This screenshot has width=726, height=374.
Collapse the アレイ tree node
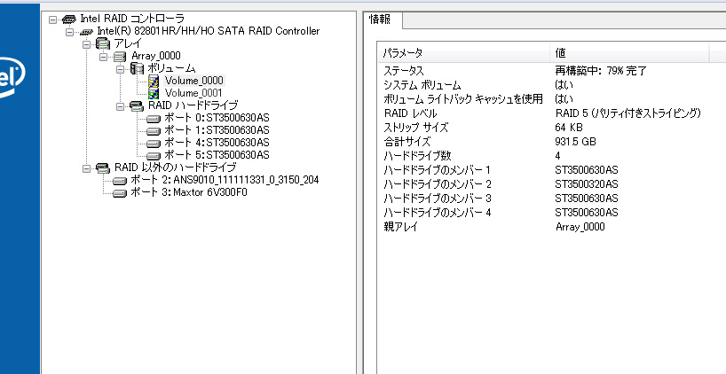87,44
